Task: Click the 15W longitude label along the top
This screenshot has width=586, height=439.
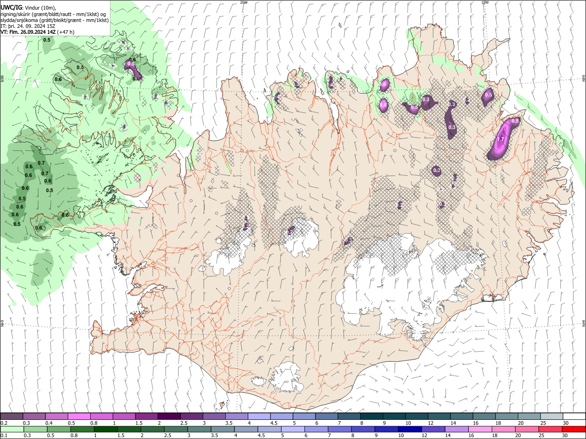Action: tap(485, 2)
